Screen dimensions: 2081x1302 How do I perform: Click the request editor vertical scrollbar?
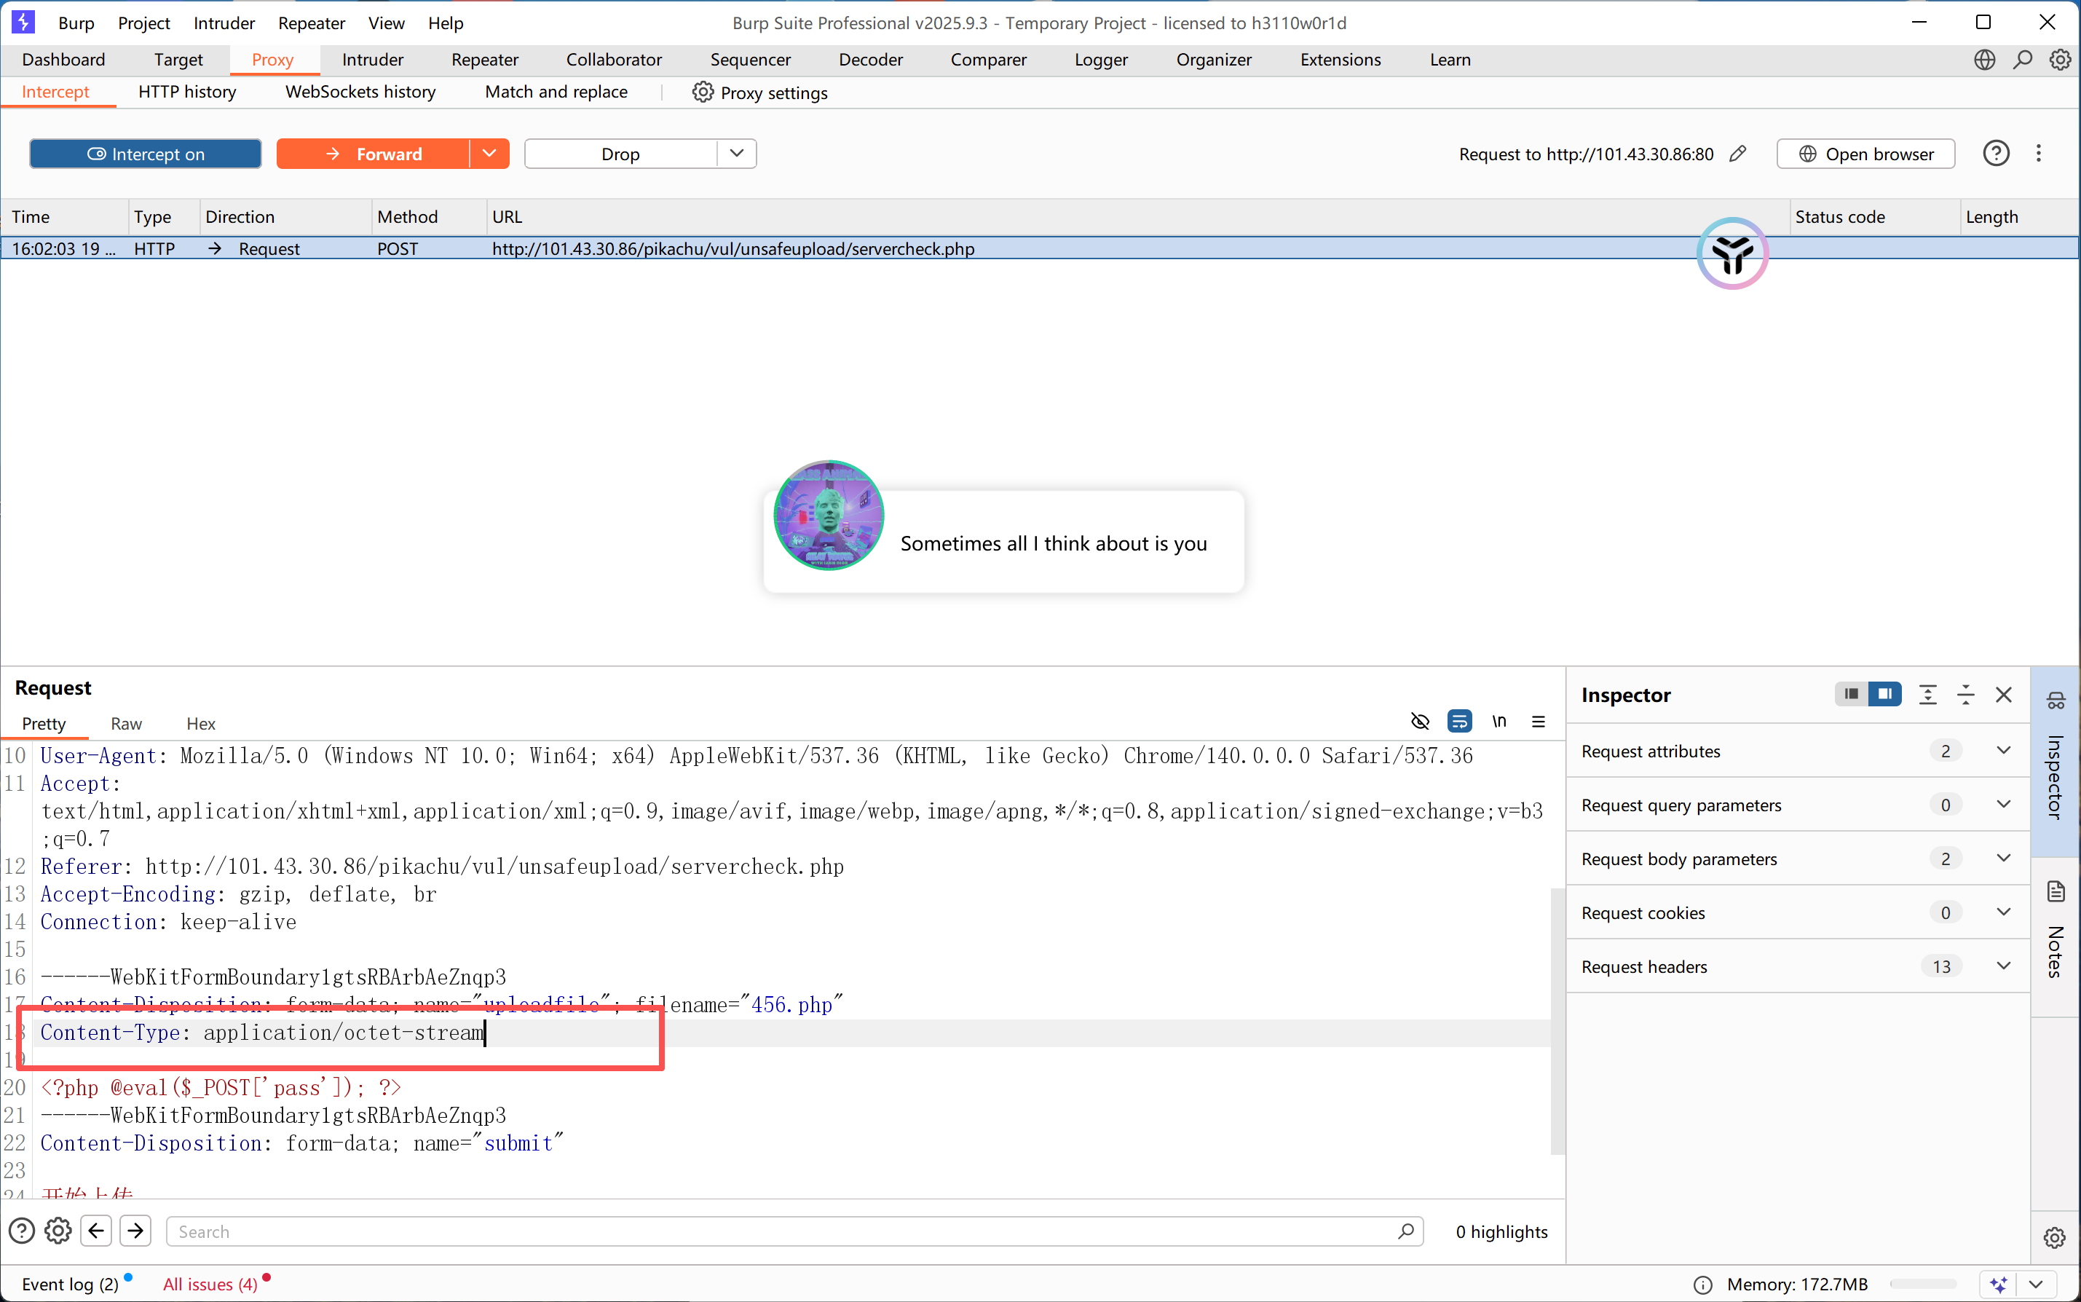[x=1557, y=1020]
